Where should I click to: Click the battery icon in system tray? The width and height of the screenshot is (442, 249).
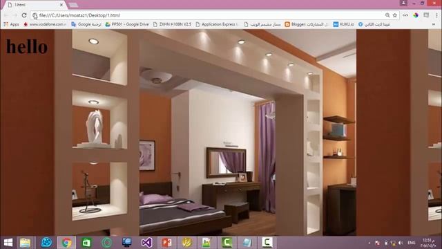386,243
